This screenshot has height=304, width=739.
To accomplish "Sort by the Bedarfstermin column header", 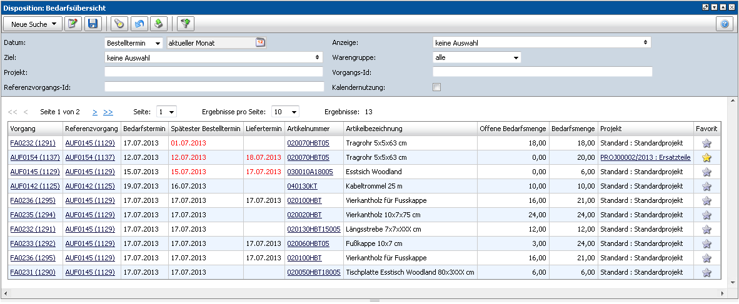I will click(x=144, y=129).
